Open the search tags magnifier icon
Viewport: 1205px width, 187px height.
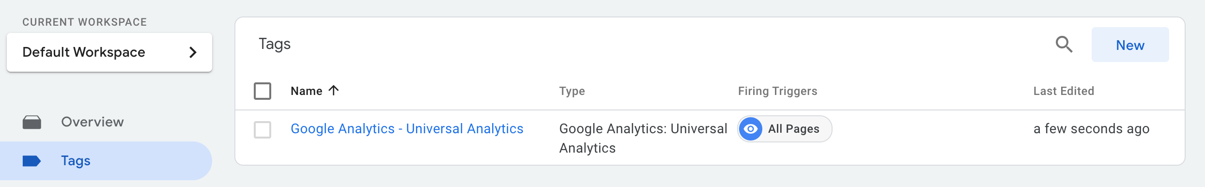click(1064, 45)
